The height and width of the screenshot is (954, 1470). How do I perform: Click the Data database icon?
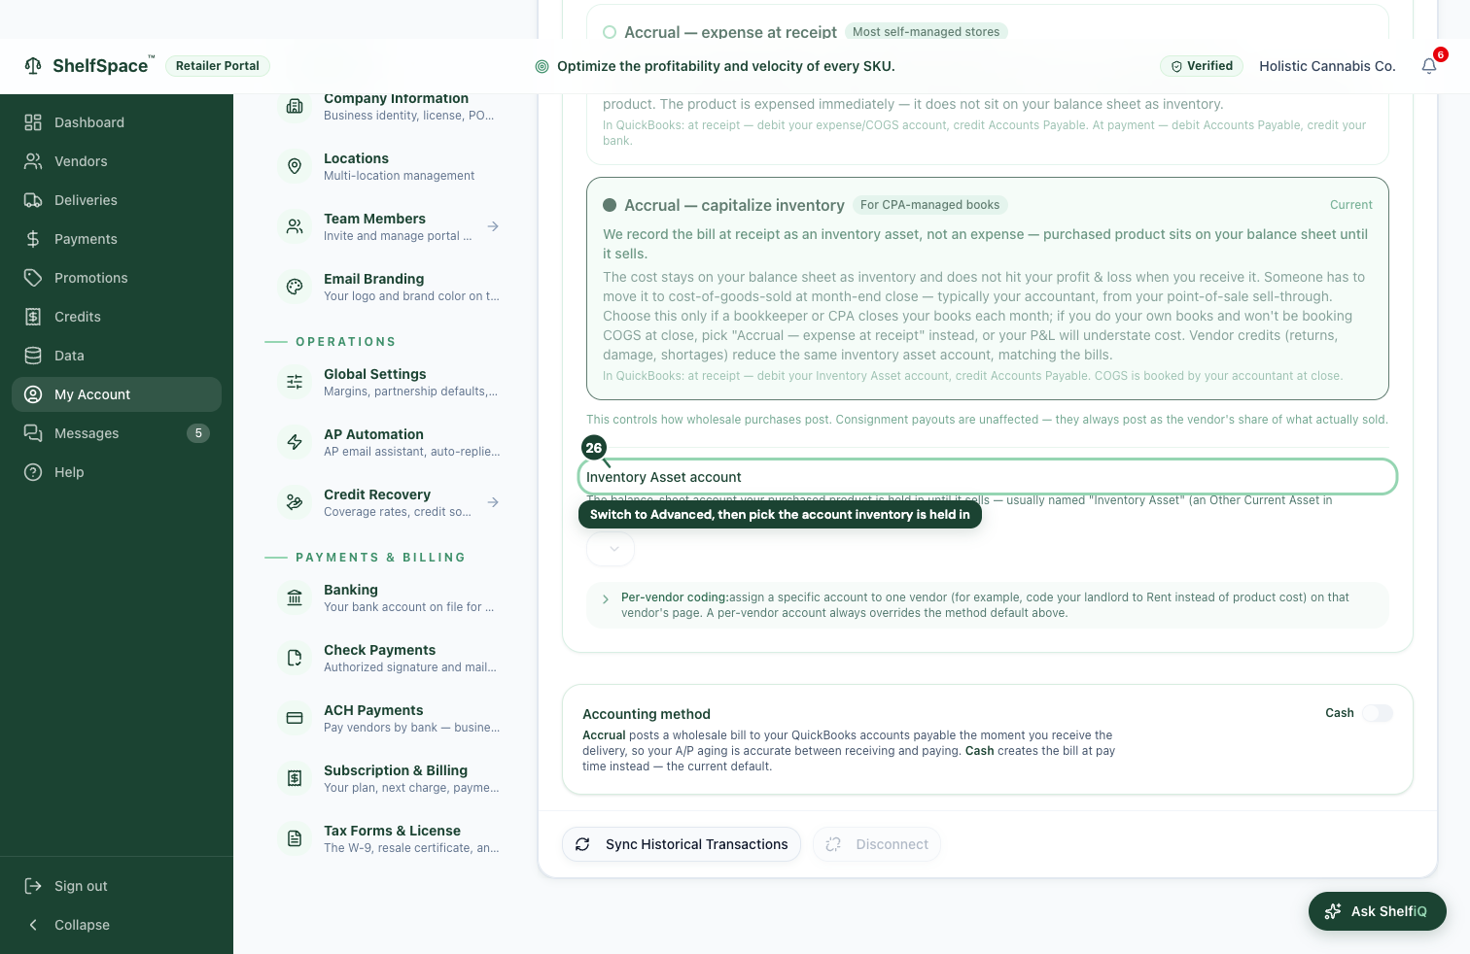(33, 356)
